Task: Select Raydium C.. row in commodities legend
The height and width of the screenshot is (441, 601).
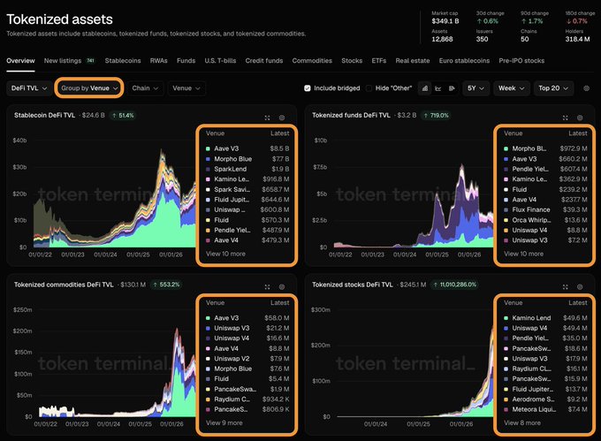Action: pos(247,399)
